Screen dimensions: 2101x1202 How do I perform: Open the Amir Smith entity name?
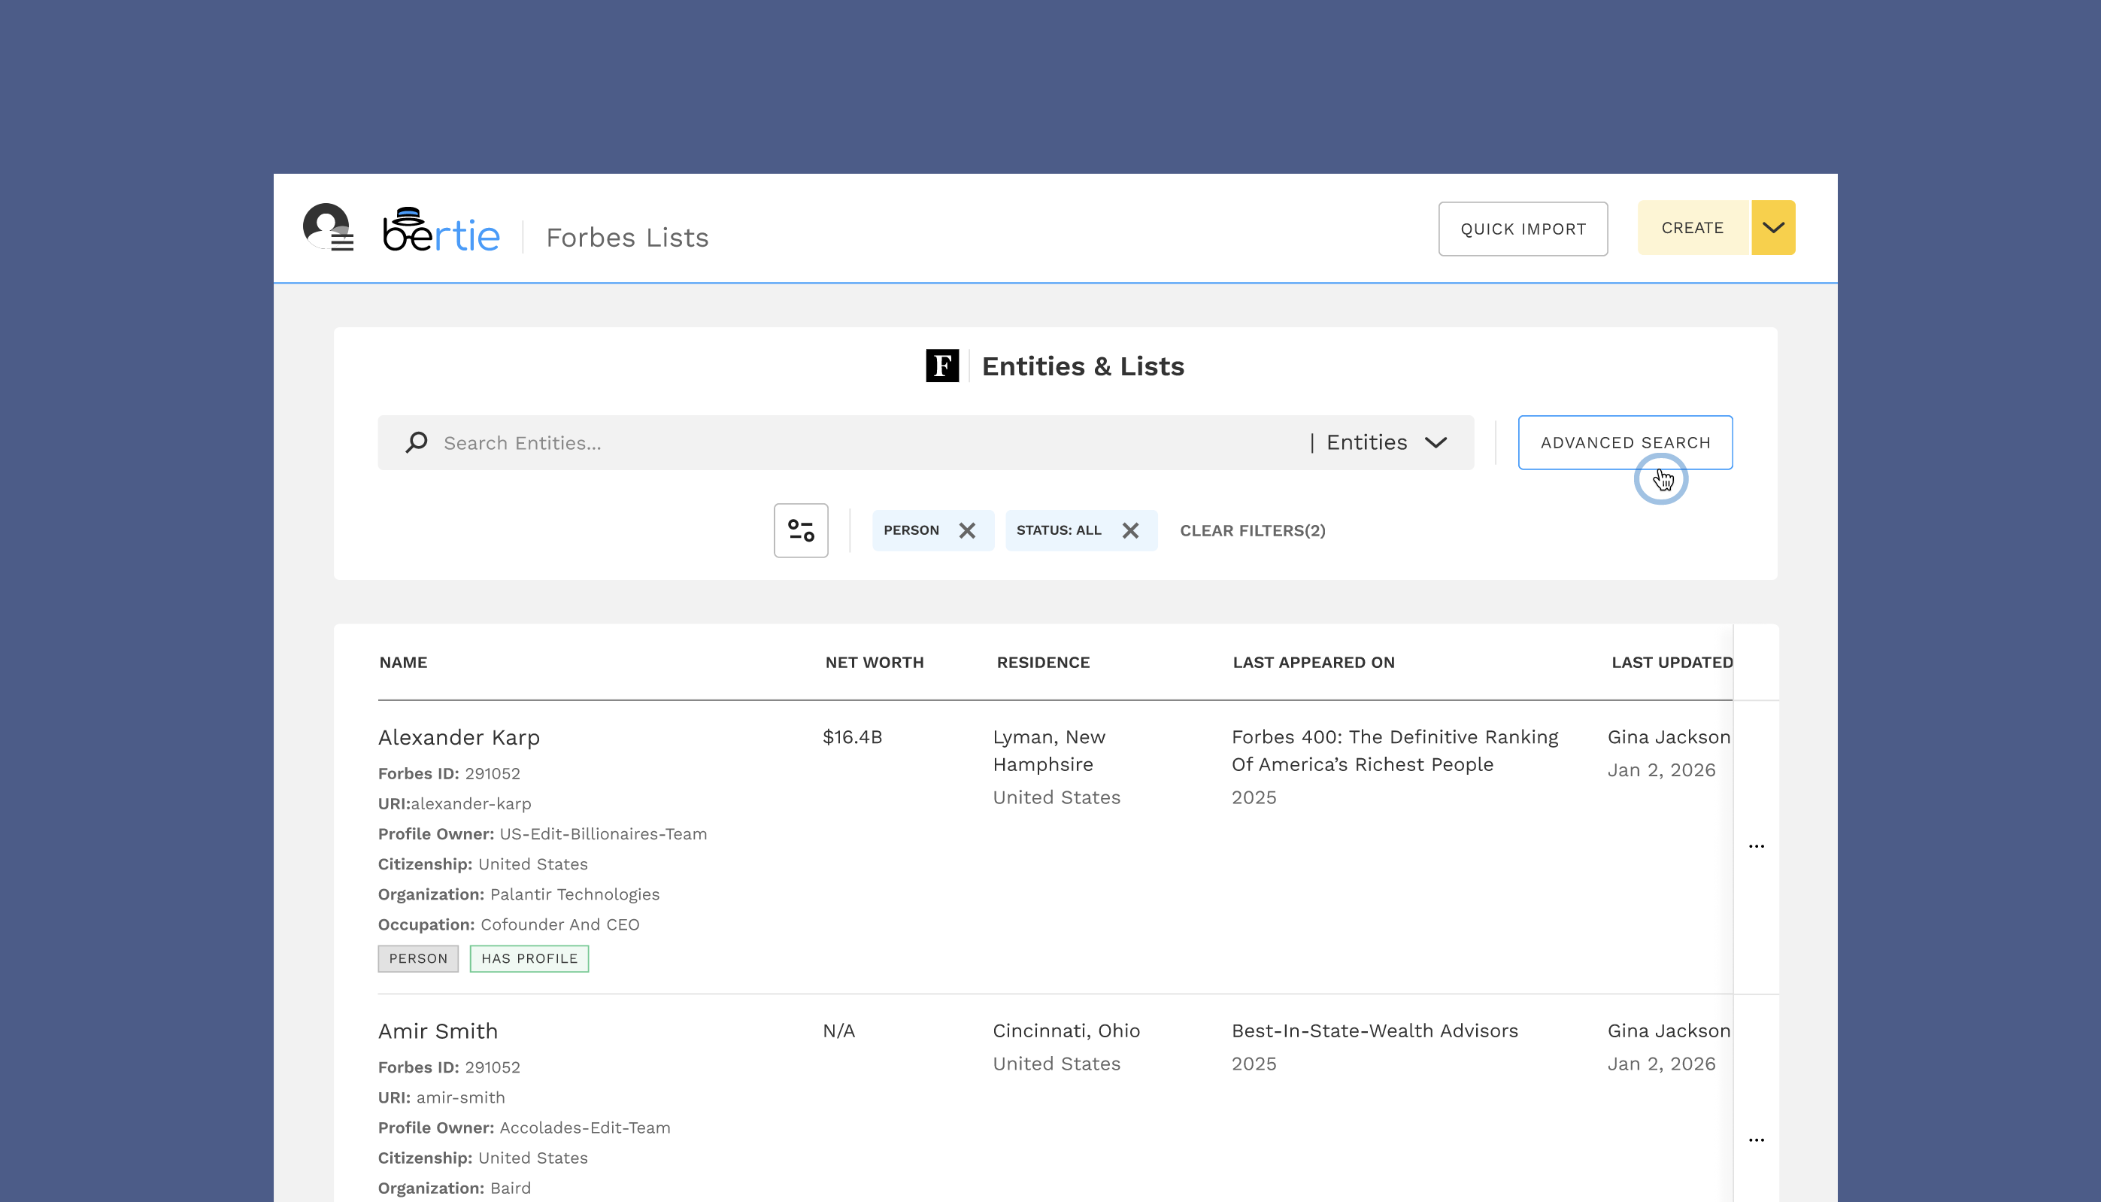click(438, 1031)
